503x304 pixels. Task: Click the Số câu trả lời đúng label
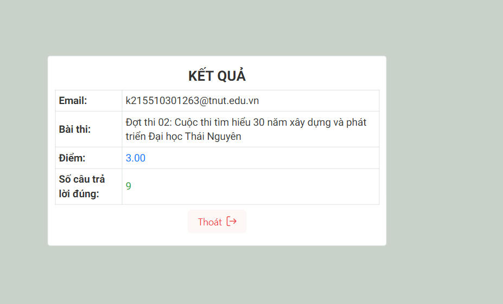tap(82, 186)
